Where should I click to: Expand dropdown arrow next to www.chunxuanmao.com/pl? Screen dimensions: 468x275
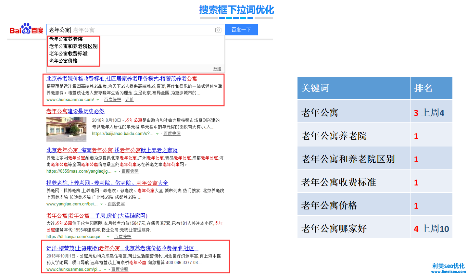point(105,270)
